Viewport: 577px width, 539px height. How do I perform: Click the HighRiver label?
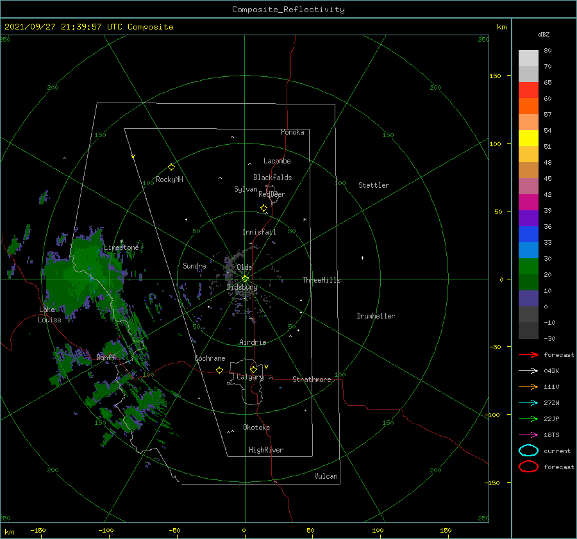[266, 450]
